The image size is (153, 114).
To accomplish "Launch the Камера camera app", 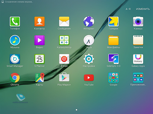I will (x=138, y=21).
